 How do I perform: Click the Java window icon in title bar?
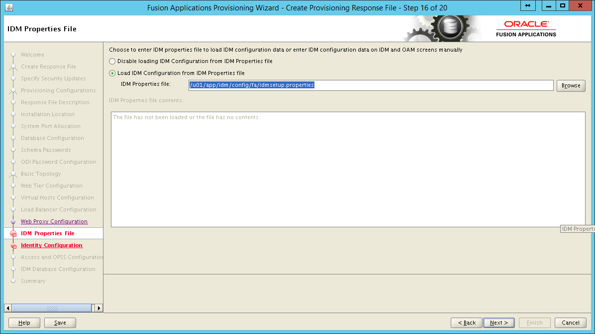[9, 7]
